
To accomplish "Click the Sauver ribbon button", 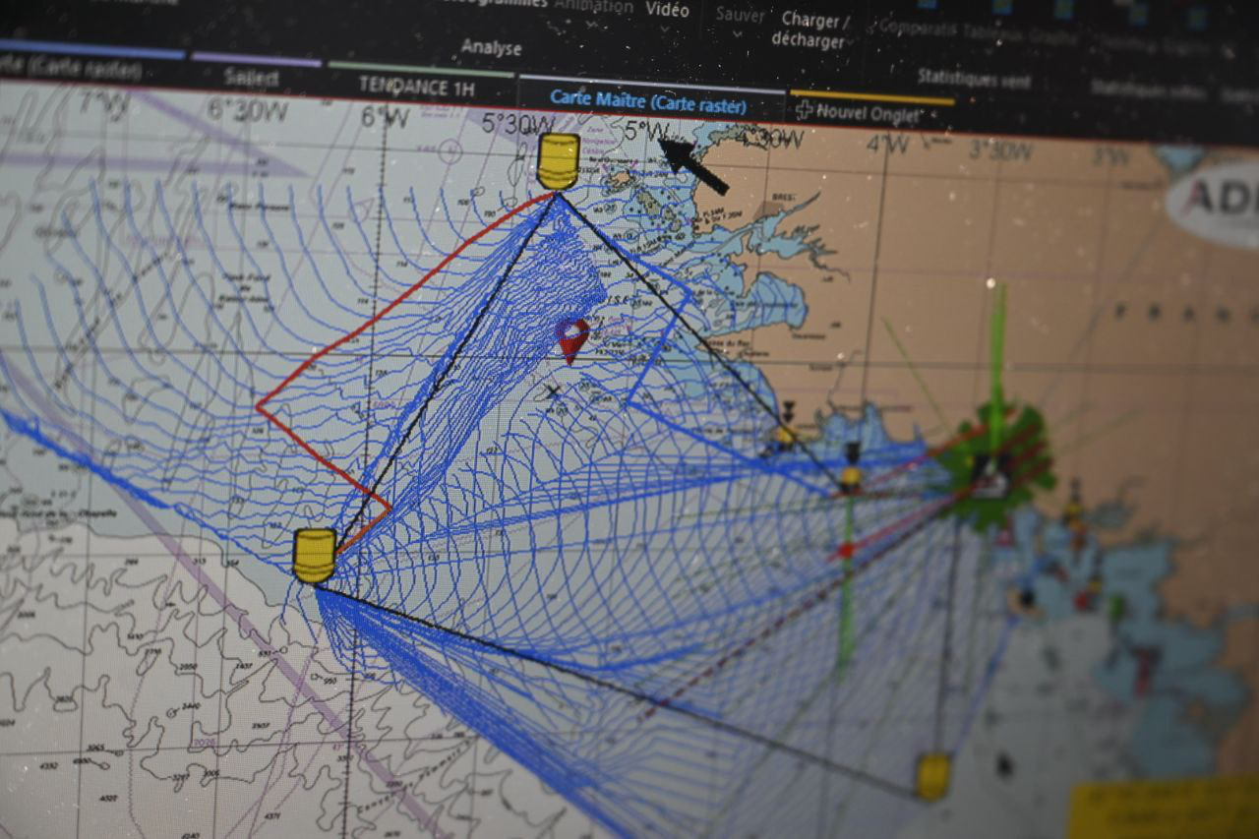I will [x=740, y=15].
